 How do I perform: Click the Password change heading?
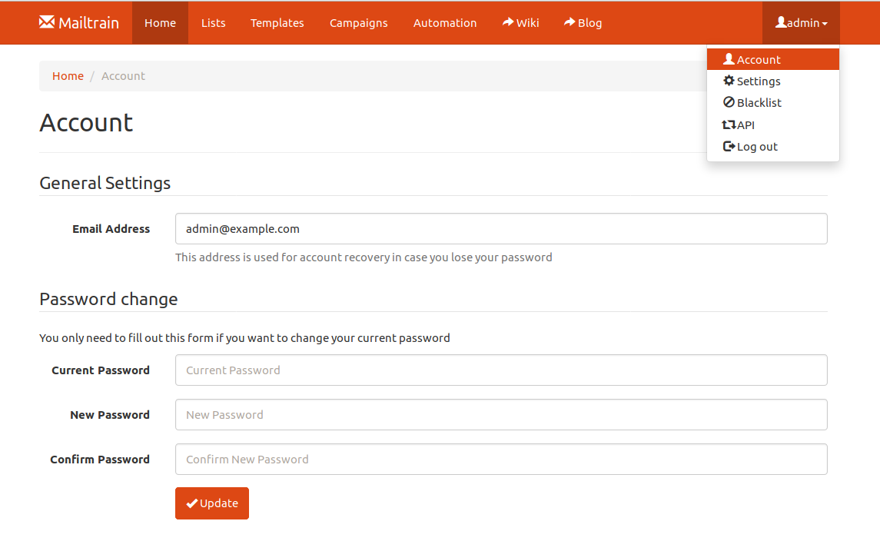[x=108, y=299]
